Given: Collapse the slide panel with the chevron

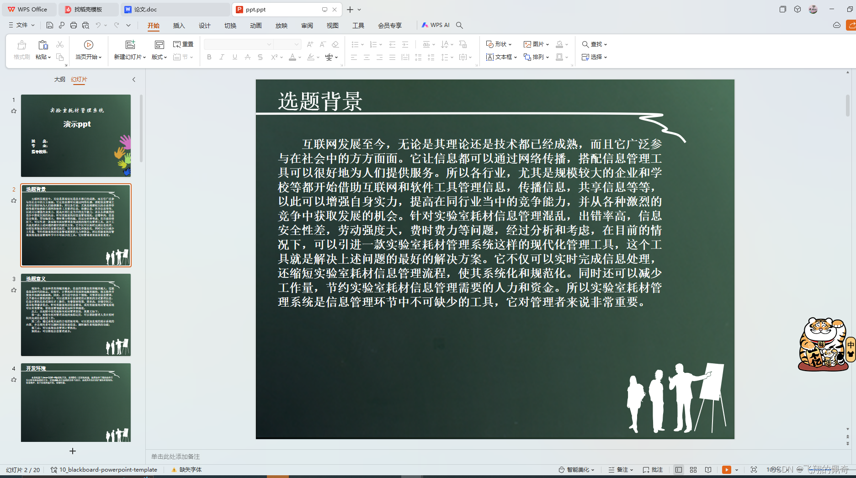Looking at the screenshot, I should coord(134,80).
